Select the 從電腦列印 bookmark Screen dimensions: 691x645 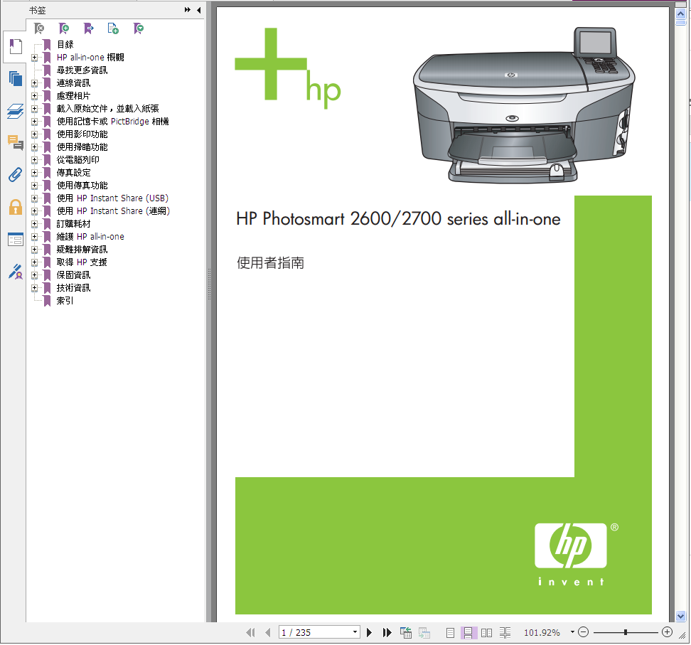pyautogui.click(x=77, y=159)
